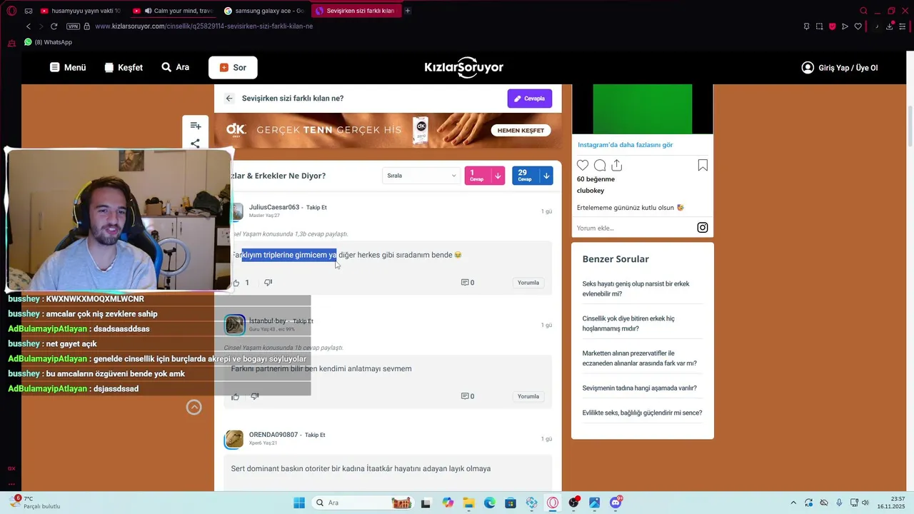Click the heart bookmark icon in toolbar
The width and height of the screenshot is (914, 514).
[858, 26]
